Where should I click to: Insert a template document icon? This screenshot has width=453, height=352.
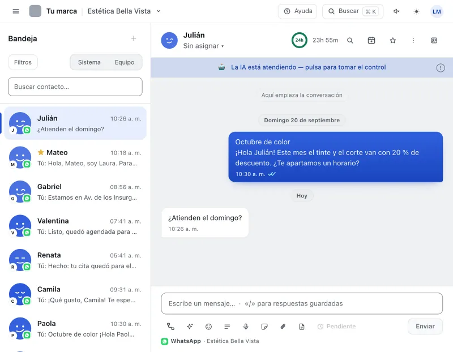[302, 327]
